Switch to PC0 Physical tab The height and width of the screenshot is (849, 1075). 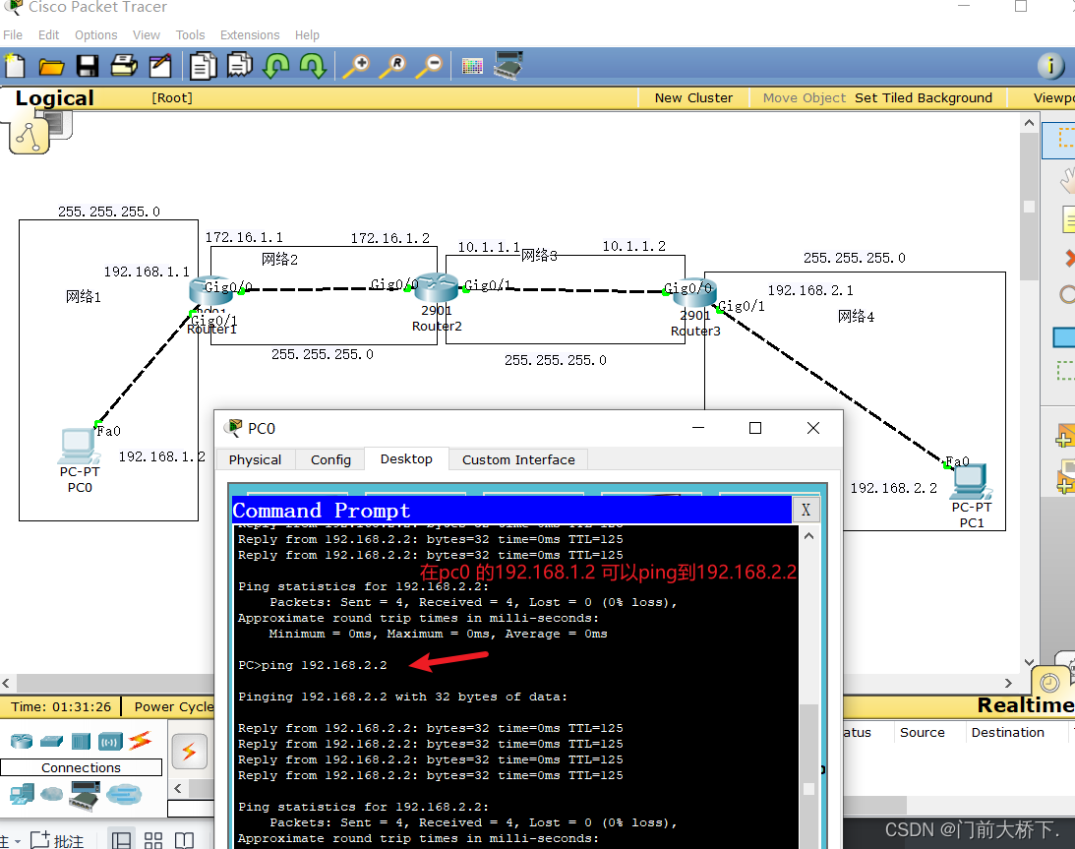tap(255, 459)
